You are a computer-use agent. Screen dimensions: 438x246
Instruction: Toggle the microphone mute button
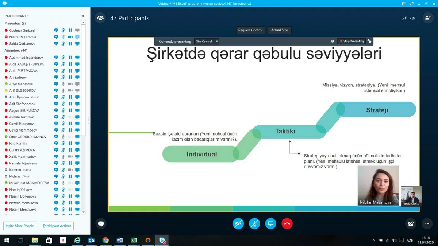point(254,224)
